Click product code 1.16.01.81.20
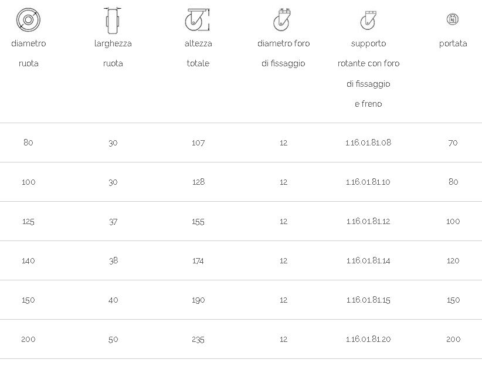Viewport: 482px width, 366px height. [x=368, y=339]
